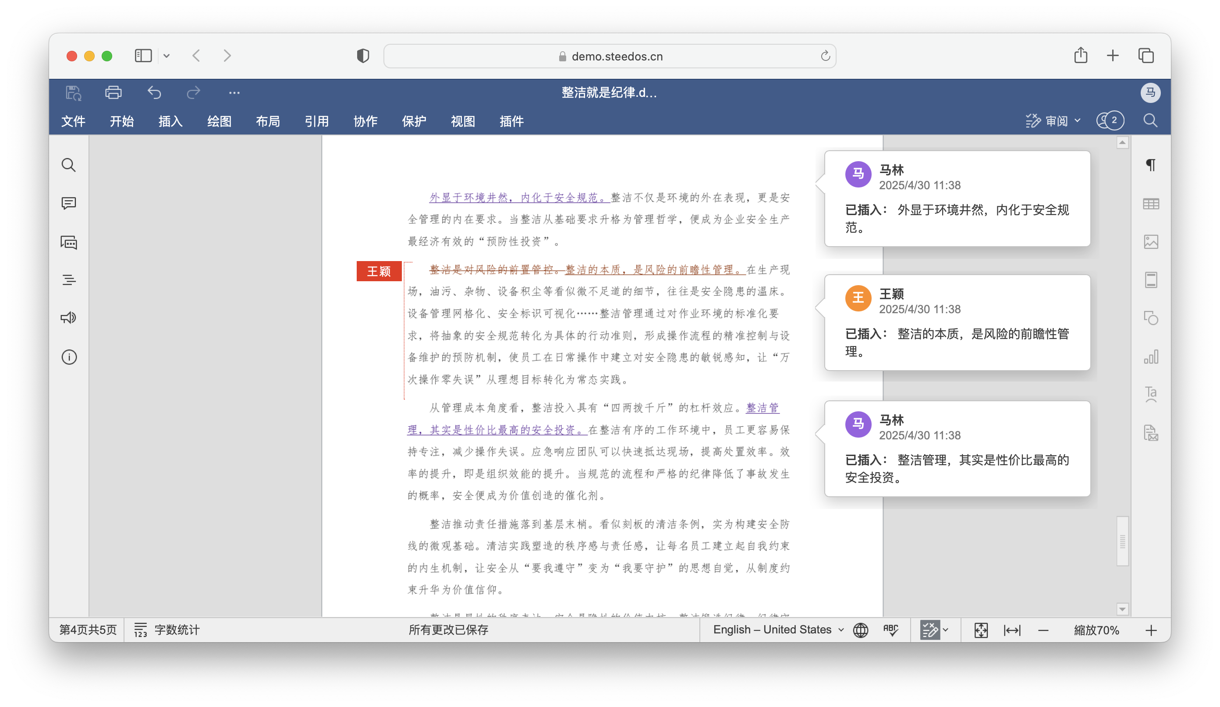The image size is (1220, 707).
Task: Open the 审阅 editing mode dropdown
Action: (x=1053, y=120)
